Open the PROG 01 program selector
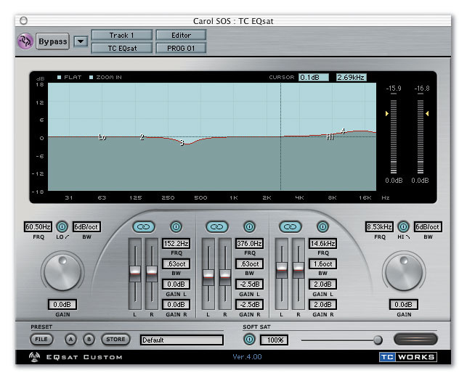This screenshot has height=381, width=467. click(181, 48)
